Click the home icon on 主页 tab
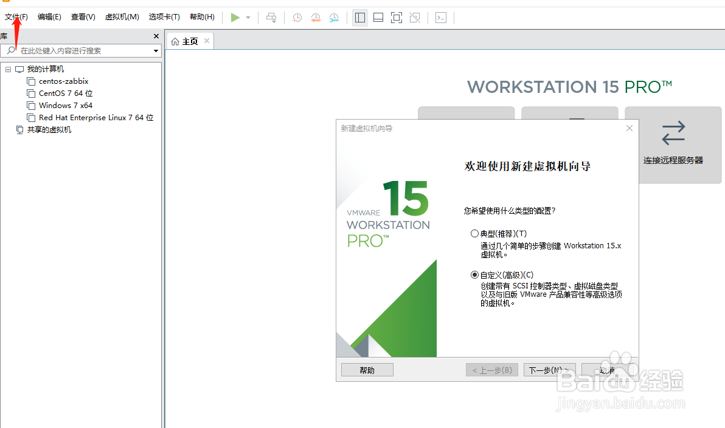Viewport: 725px width, 428px height. coord(175,41)
